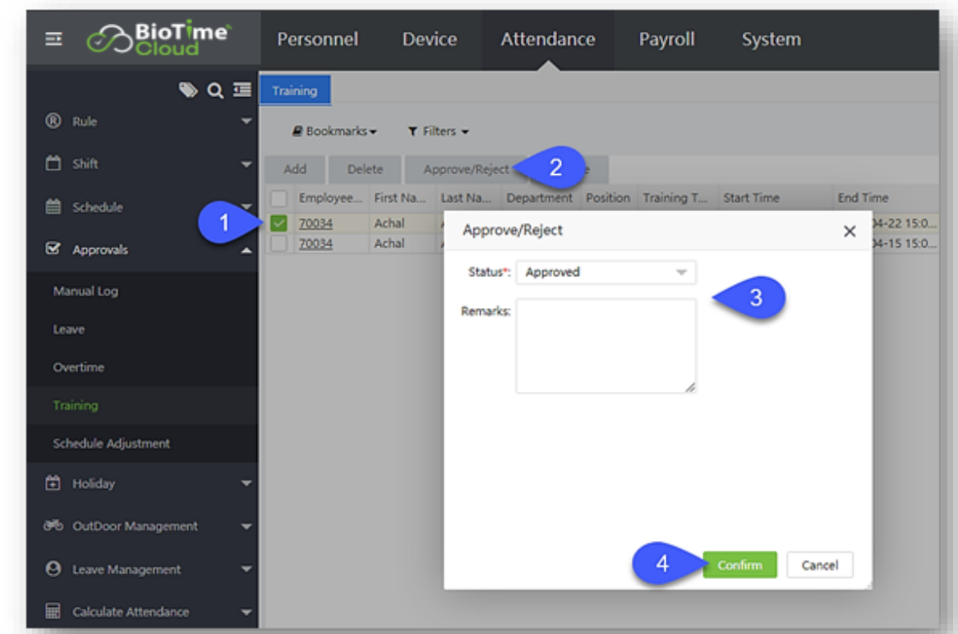Uncheck the first 70034 row checkbox
This screenshot has height=634, width=958.
(279, 223)
